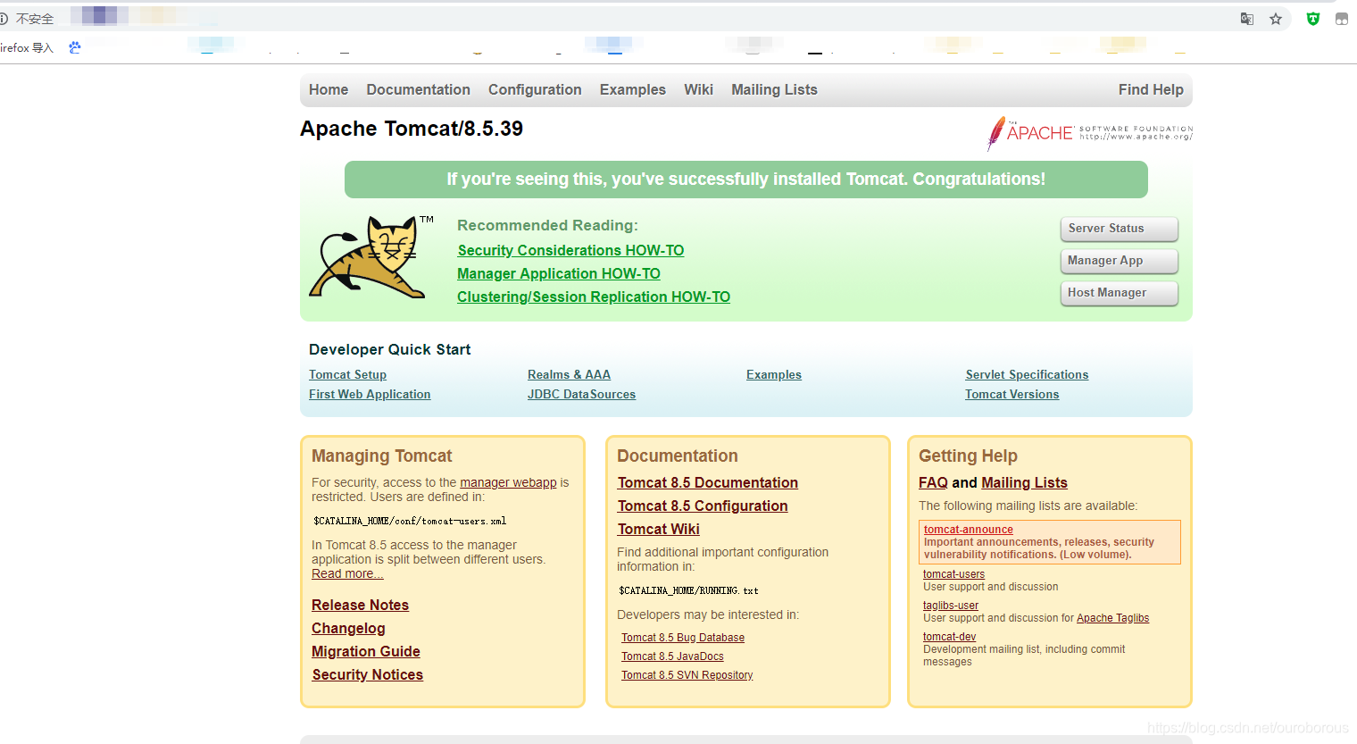
Task: Open the Tomcat Versions link
Action: [x=1012, y=395]
